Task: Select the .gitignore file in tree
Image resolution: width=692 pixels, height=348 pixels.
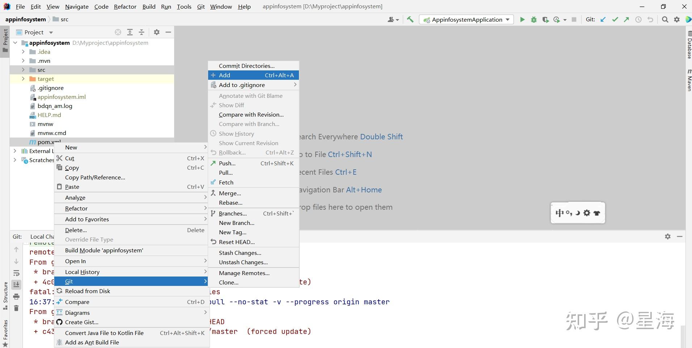Action: [x=50, y=88]
